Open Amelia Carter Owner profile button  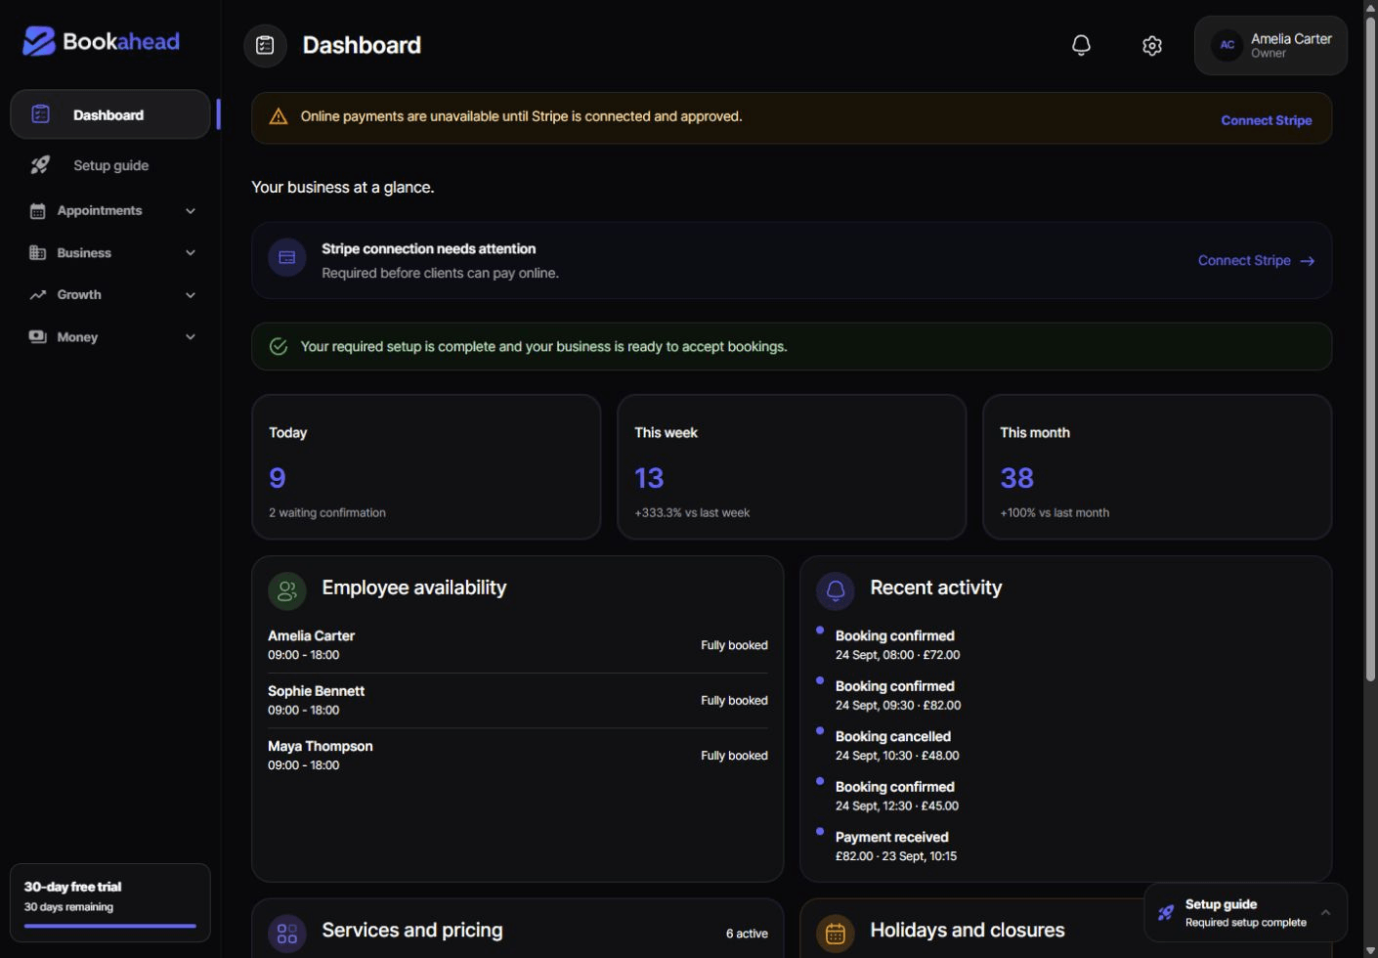coord(1270,46)
